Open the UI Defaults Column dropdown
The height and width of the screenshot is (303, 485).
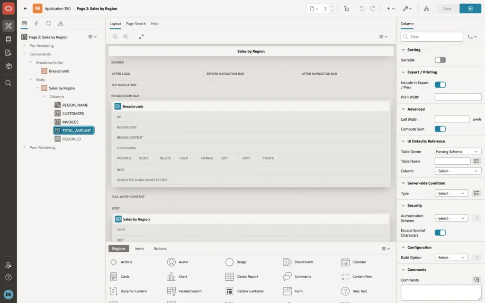(458, 171)
